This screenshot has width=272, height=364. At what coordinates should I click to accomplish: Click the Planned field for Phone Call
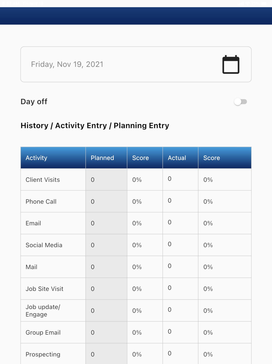[106, 201]
